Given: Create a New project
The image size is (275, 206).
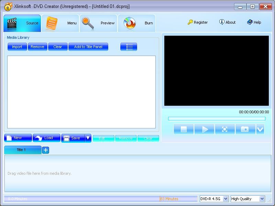Looking at the screenshot, I should coord(18,138).
